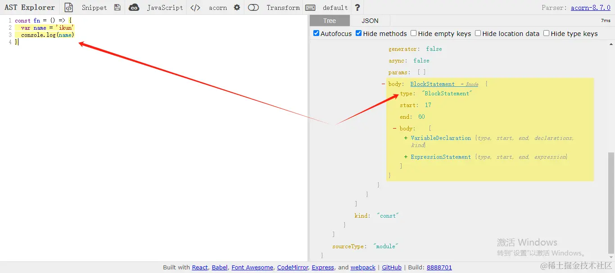Enable Hide location data checkbox
Viewport: 615px width, 273px height.
[478, 33]
